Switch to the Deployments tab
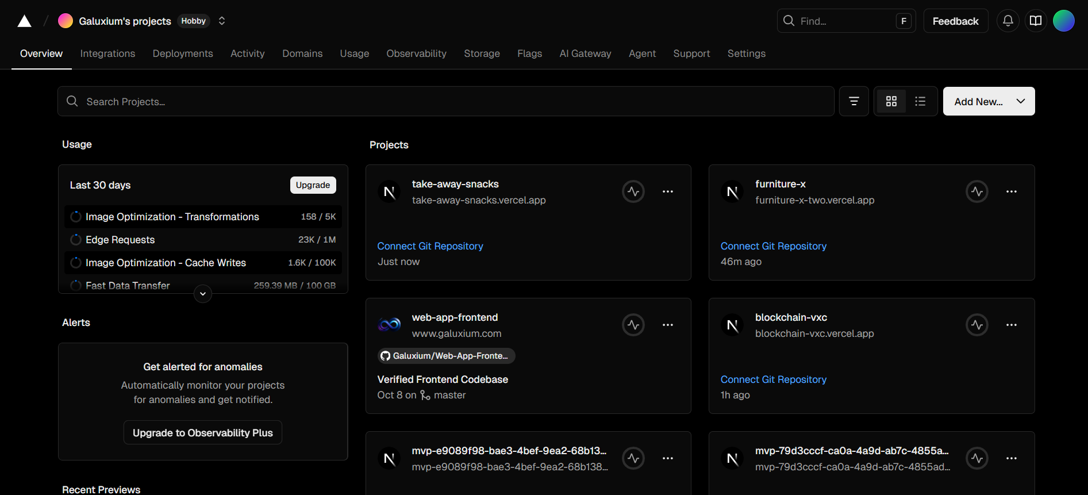 [183, 53]
